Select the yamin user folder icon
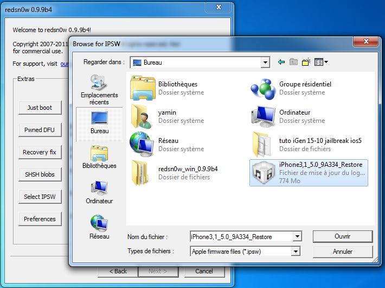Screen dimensions: 385x288 (x=142, y=116)
